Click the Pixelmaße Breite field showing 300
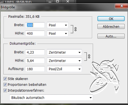Screen dimensions: 128x105 (35, 25)
